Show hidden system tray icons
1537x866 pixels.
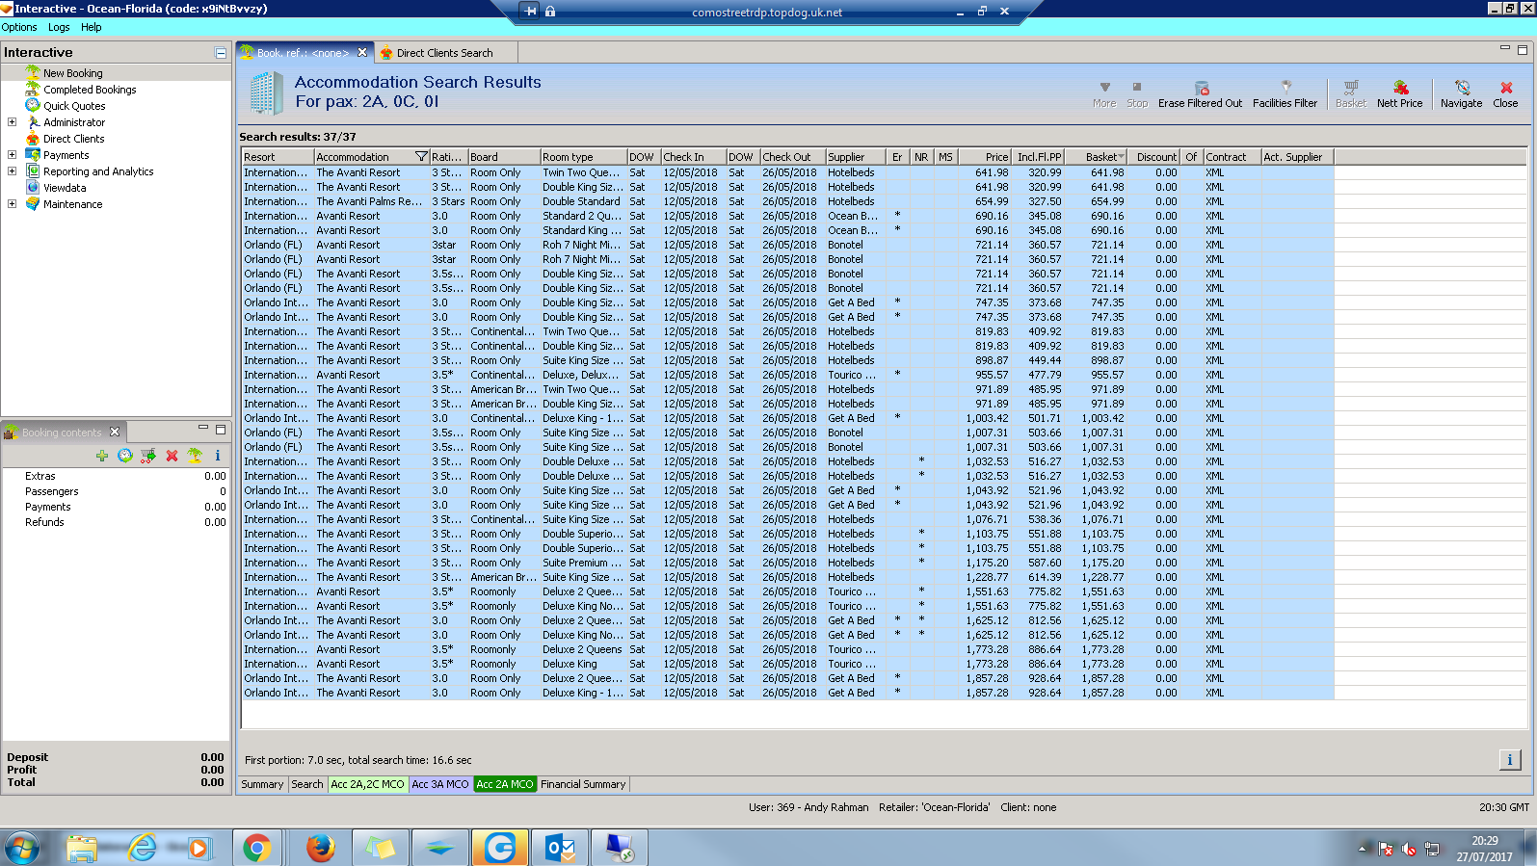[1363, 849]
